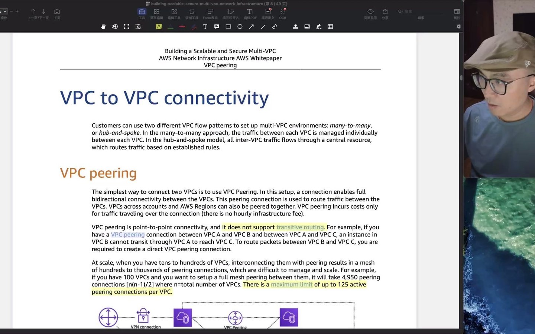Open the 填写和签名 fill and sign tab

point(231,14)
